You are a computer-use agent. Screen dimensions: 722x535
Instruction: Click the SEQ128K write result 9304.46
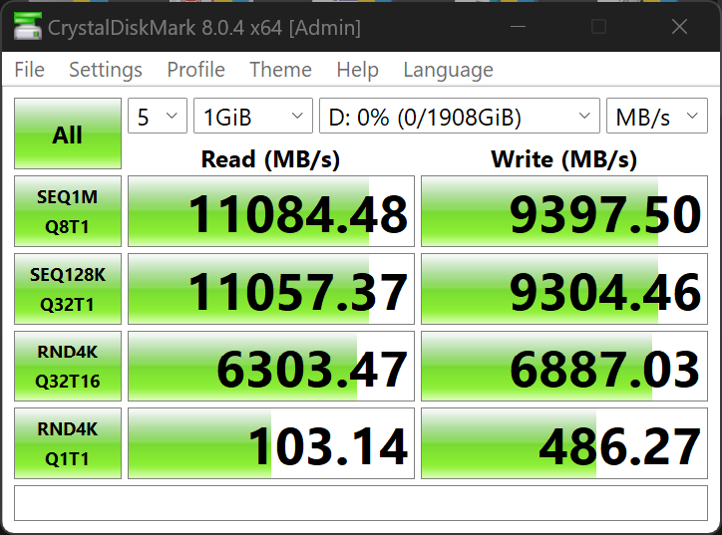[564, 289]
